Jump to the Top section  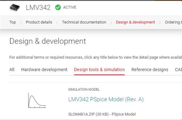(x=13, y=22)
